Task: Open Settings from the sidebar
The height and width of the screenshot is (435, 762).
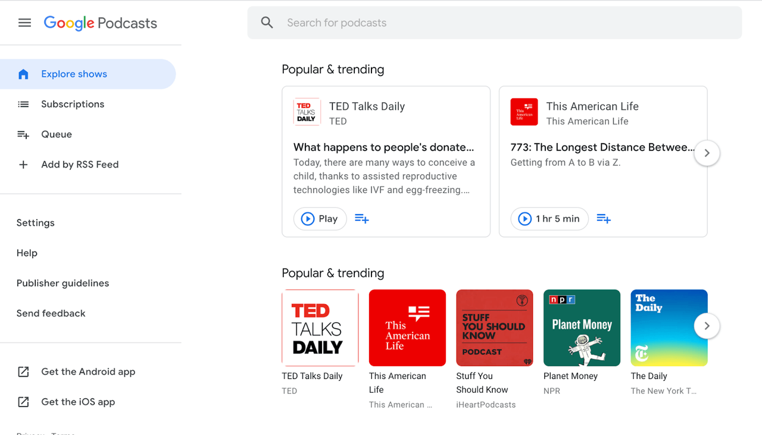Action: point(35,222)
